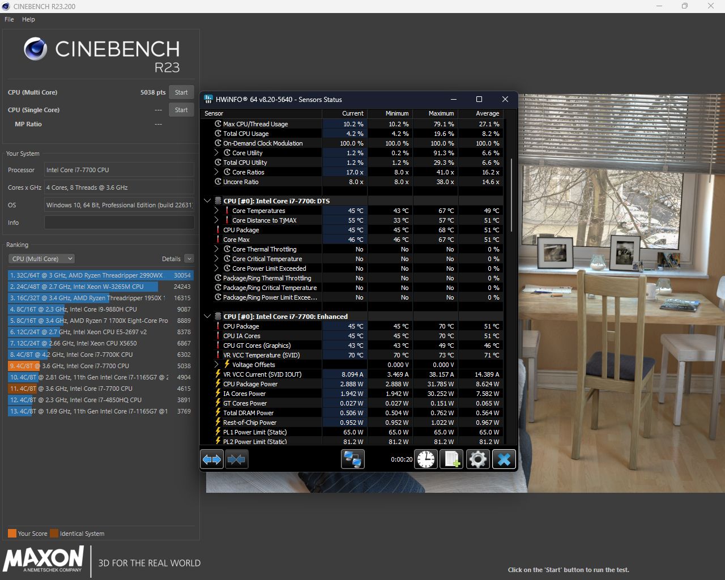Collapse the CPU [#0] DTS section
Image resolution: width=725 pixels, height=580 pixels.
click(x=207, y=201)
